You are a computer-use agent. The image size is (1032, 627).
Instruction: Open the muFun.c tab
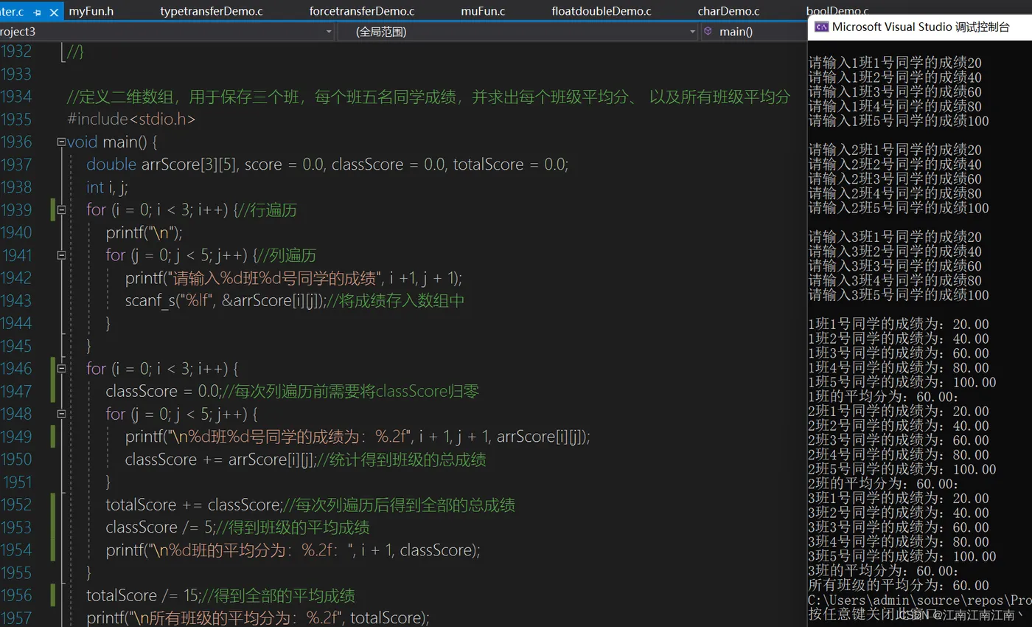click(483, 10)
